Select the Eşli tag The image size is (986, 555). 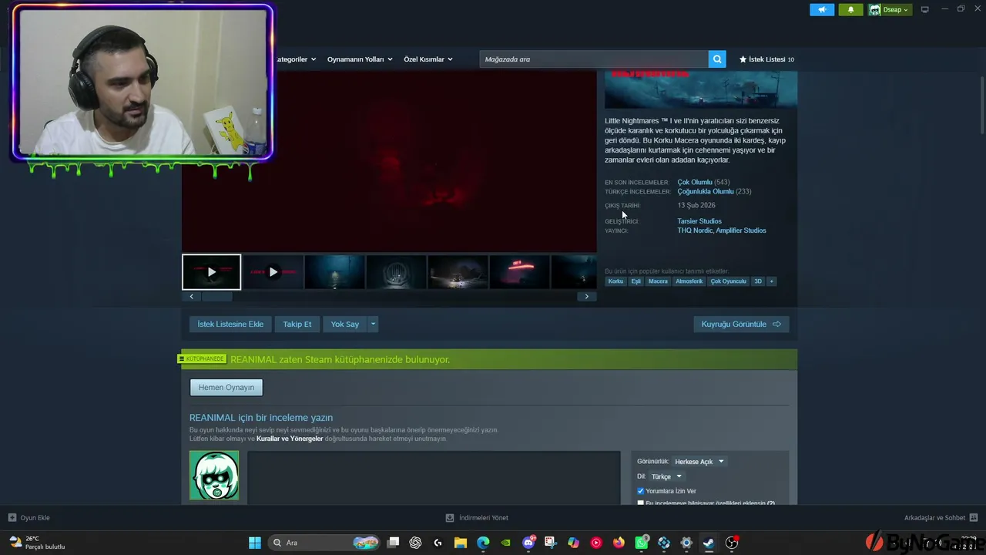coord(636,281)
